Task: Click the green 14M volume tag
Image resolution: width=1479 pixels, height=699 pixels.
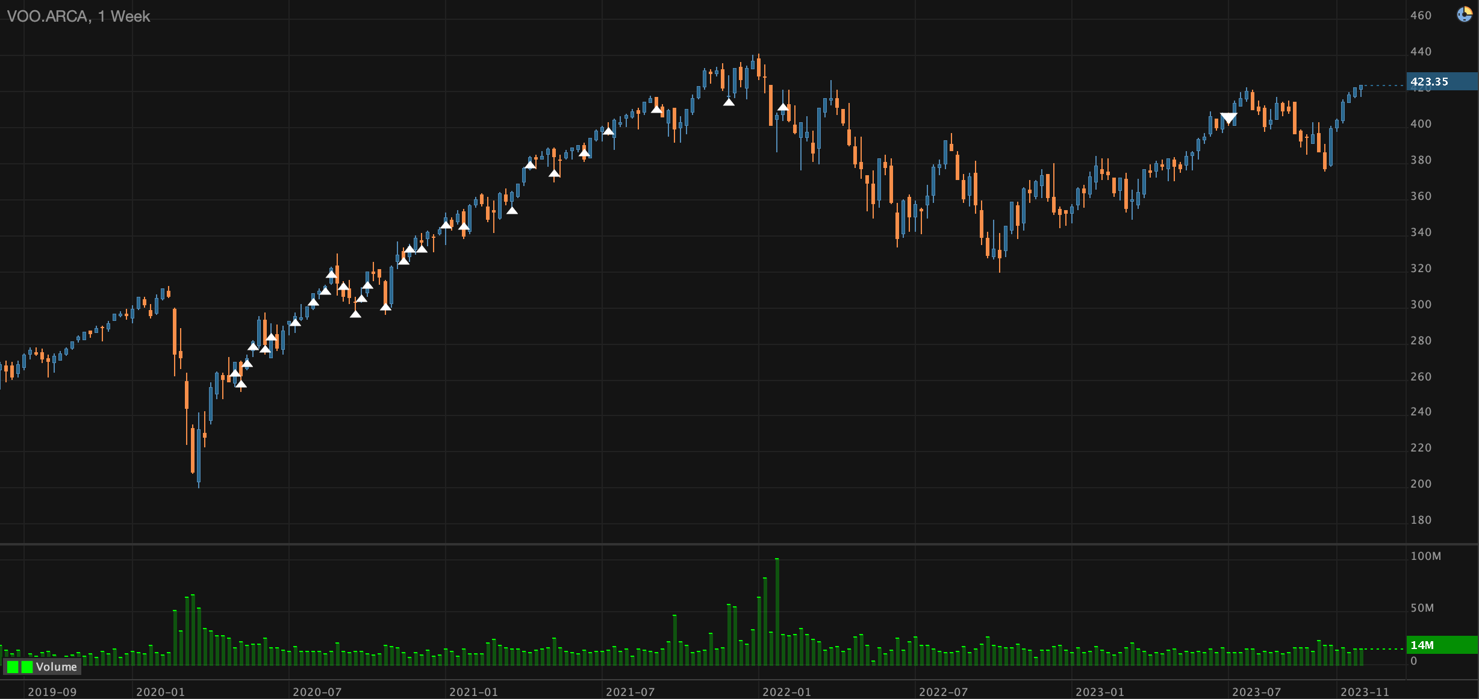Action: click(x=1441, y=645)
